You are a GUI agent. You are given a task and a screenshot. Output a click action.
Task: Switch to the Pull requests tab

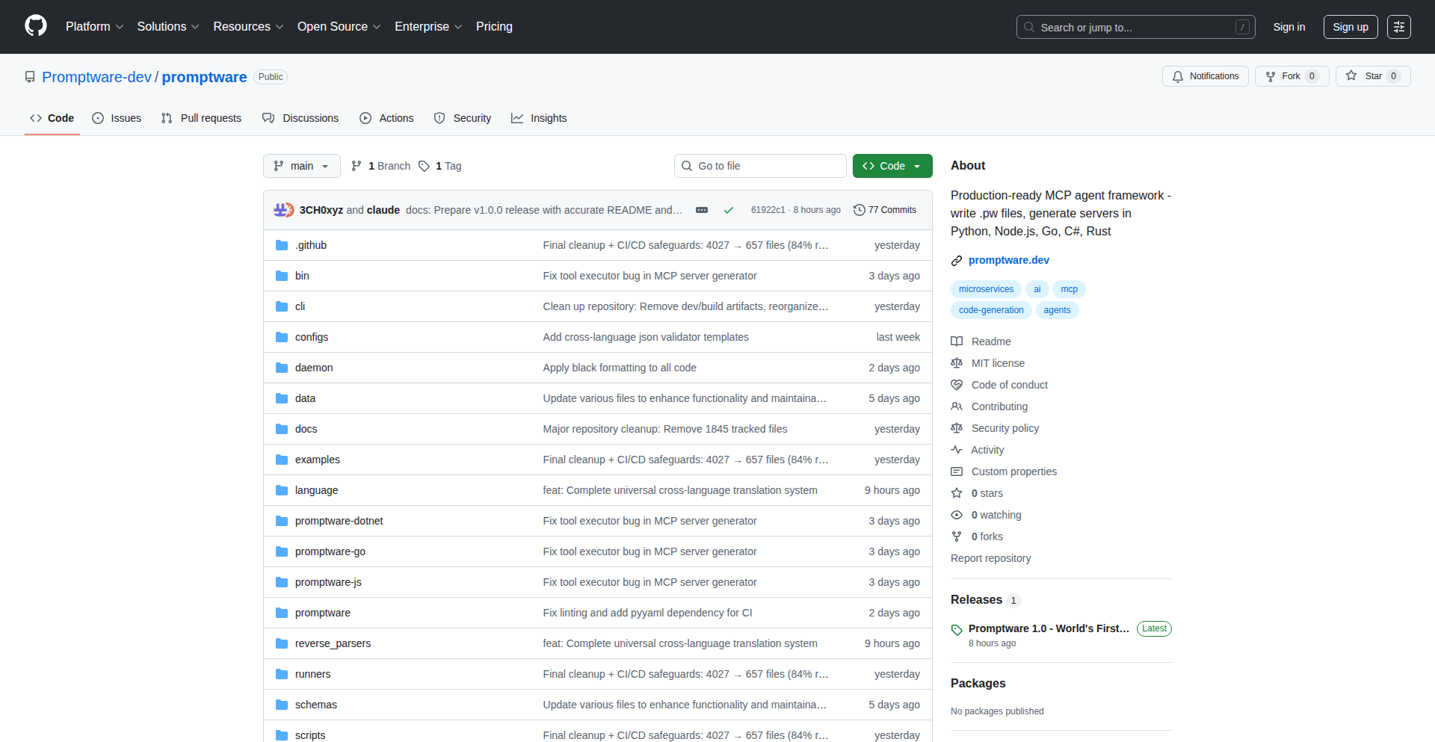point(201,118)
